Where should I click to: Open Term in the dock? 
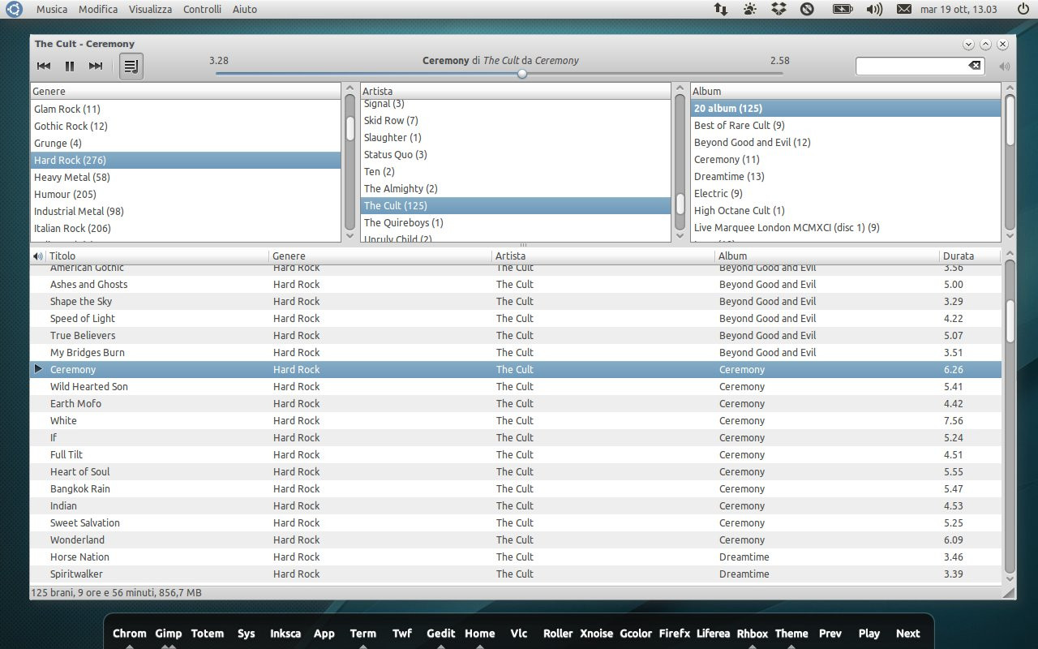pos(363,634)
